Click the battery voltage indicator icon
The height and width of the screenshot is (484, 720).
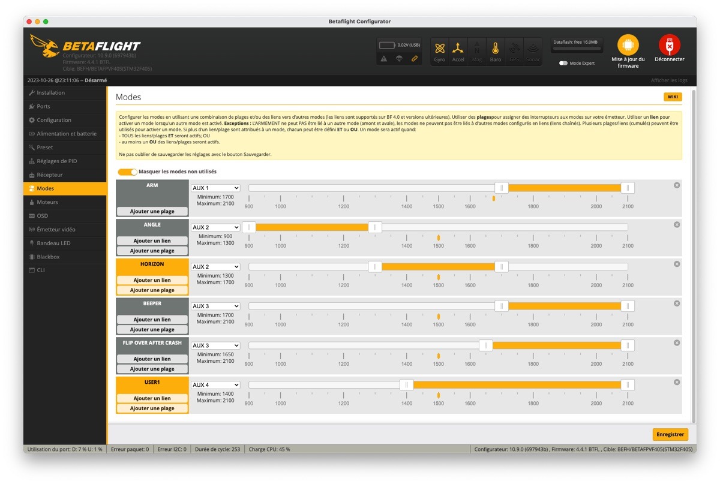388,45
